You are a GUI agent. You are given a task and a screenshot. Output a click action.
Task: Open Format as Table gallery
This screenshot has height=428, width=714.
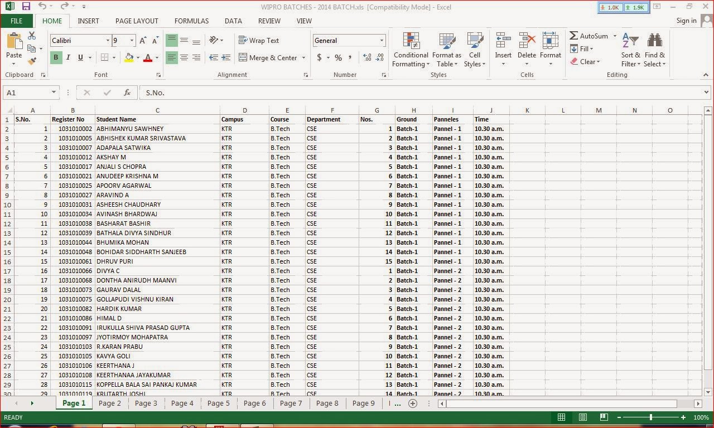tap(446, 50)
